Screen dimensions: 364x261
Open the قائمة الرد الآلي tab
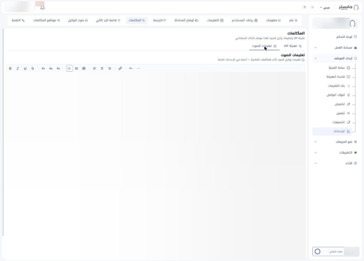[108, 20]
